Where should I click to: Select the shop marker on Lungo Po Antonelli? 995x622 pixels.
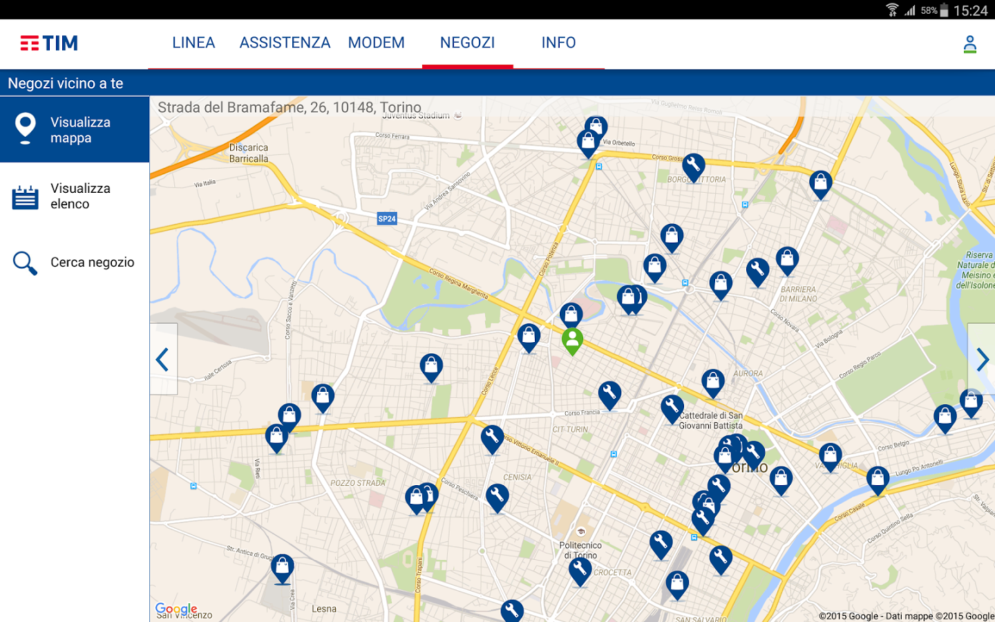point(878,480)
